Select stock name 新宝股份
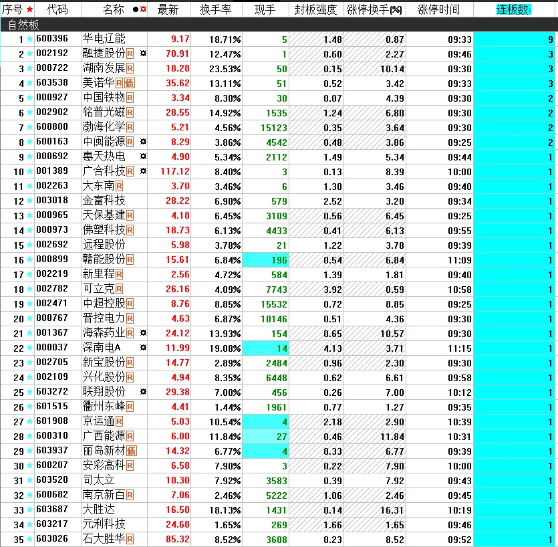 [104, 362]
